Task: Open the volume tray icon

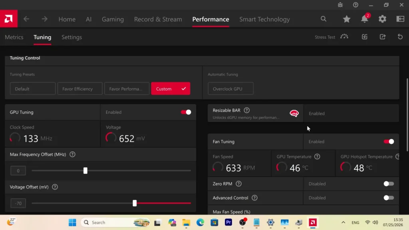Action: click(375, 222)
